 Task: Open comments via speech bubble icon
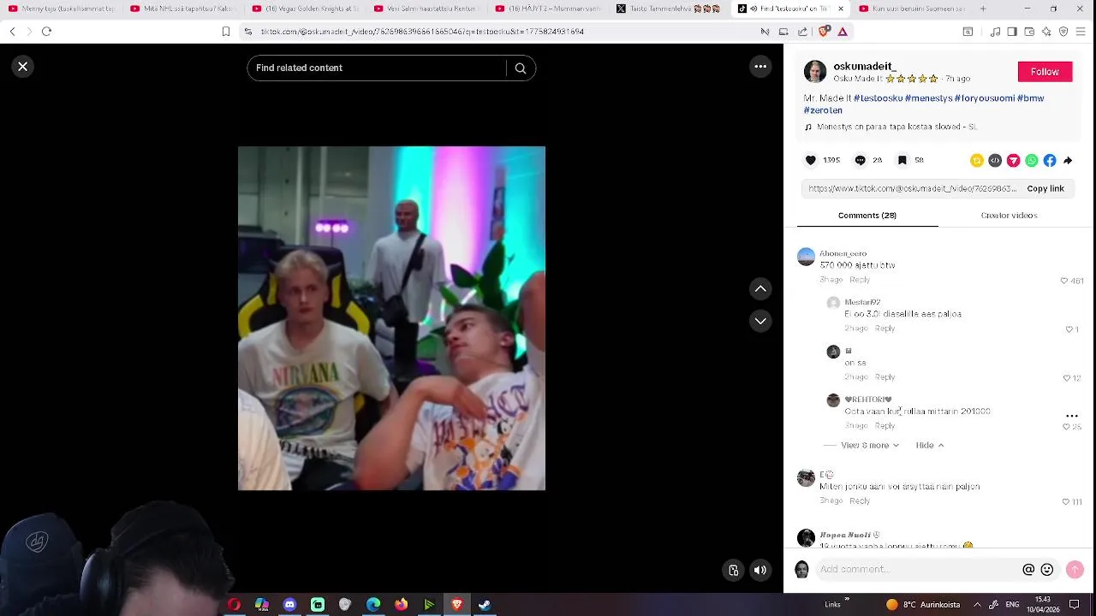[x=861, y=160]
